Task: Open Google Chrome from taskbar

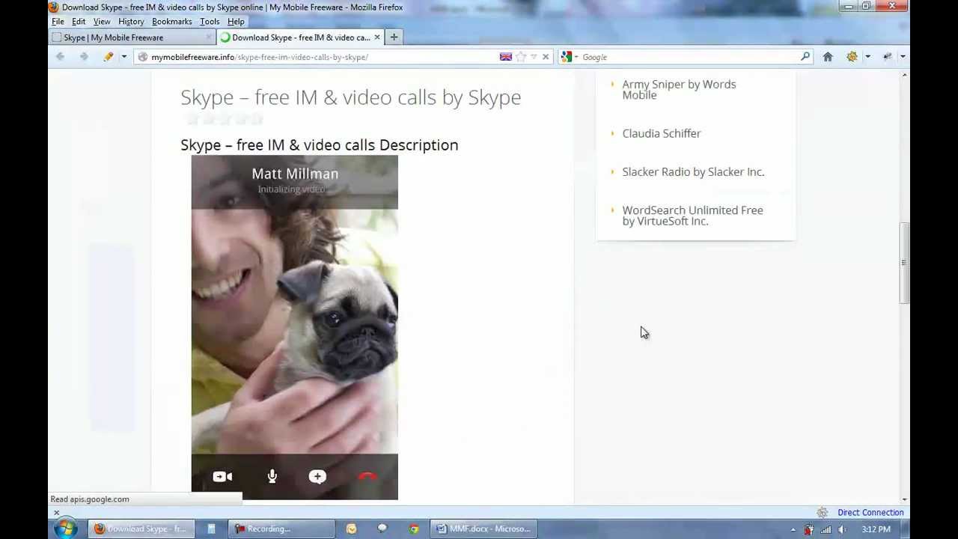Action: pyautogui.click(x=414, y=529)
